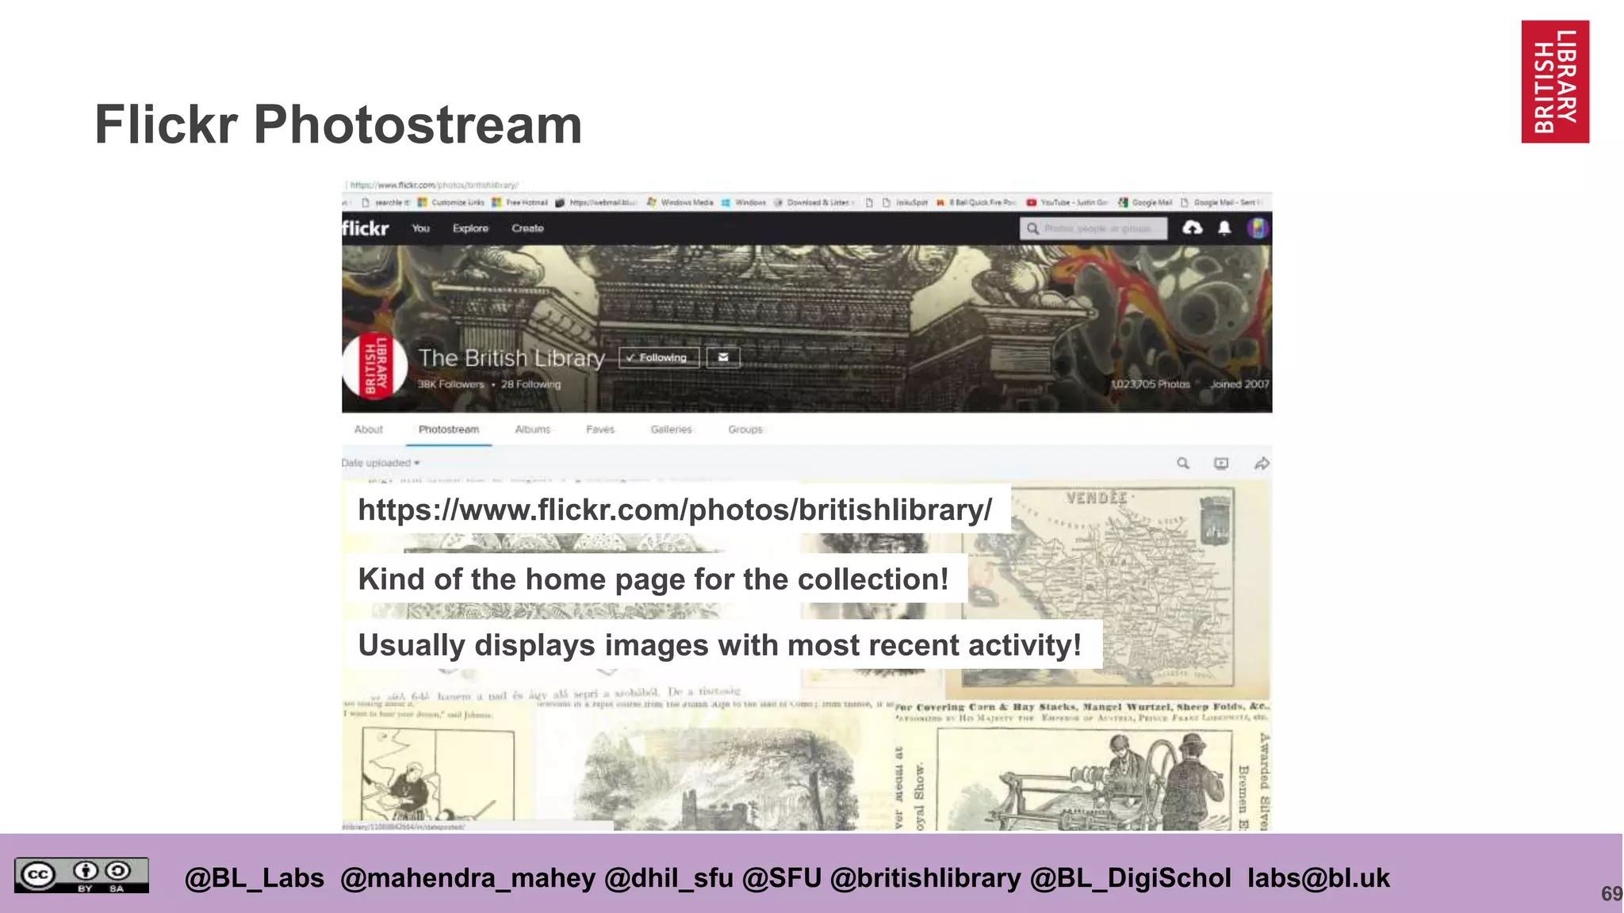Switch to the Albums tab
Viewport: 1624px width, 913px height.
(532, 430)
